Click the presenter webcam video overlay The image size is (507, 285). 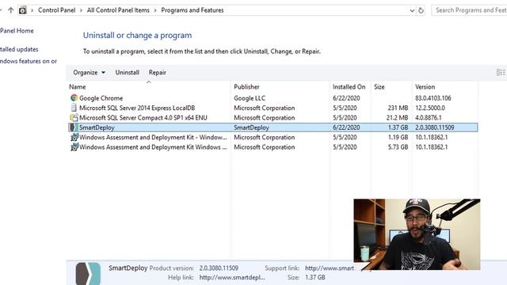click(417, 234)
